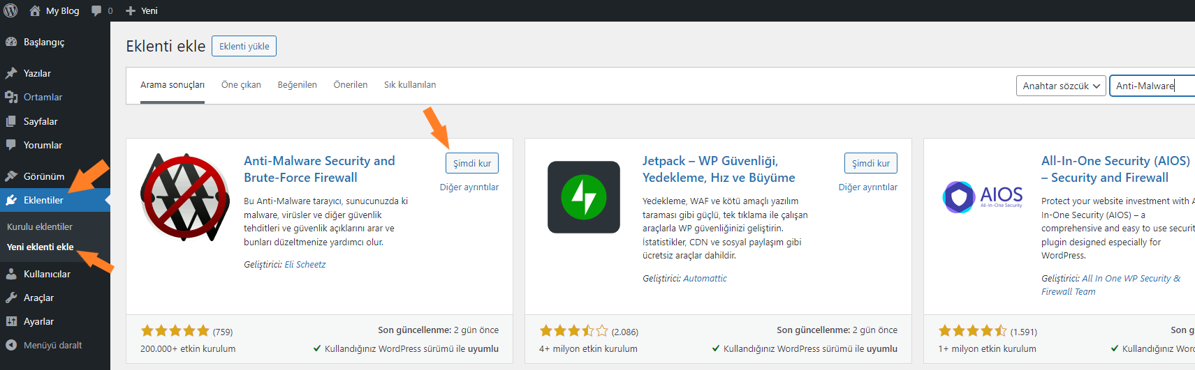Collapse sidebar with Menüyü daralt

coord(52,345)
